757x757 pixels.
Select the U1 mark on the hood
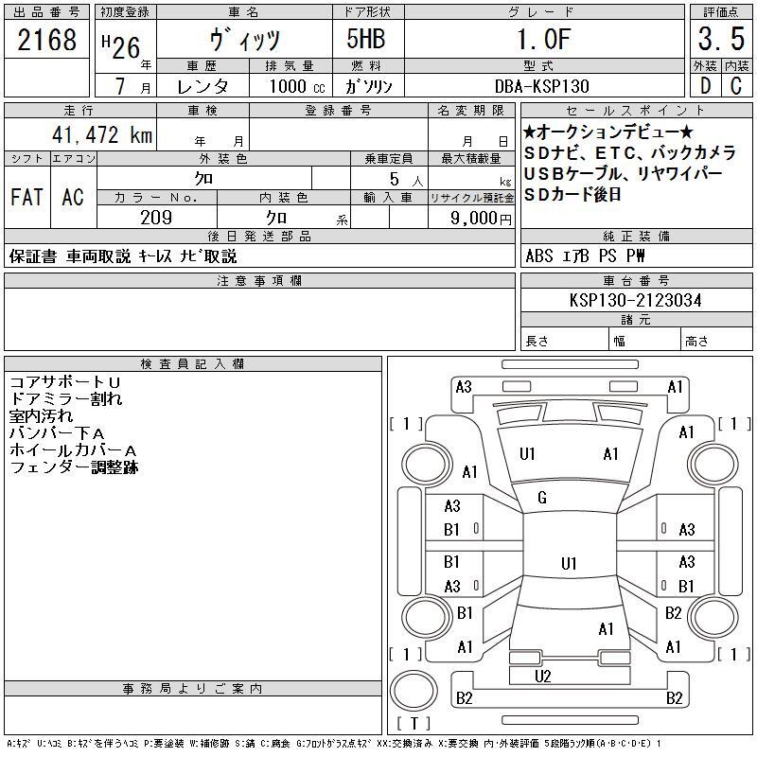[x=527, y=454]
